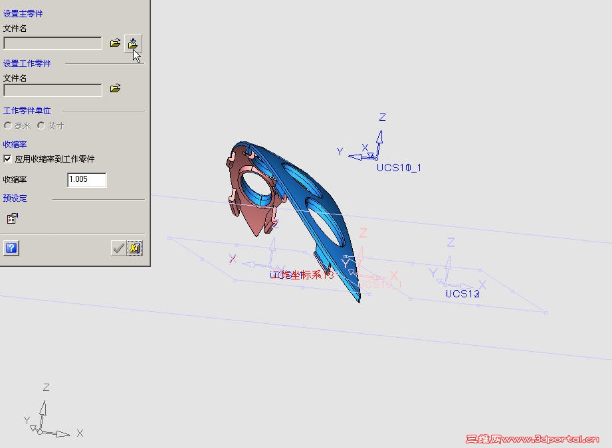Viewport: 612px width, 448px height.
Task: Click load-from-session icon next to main part
Action: (133, 43)
